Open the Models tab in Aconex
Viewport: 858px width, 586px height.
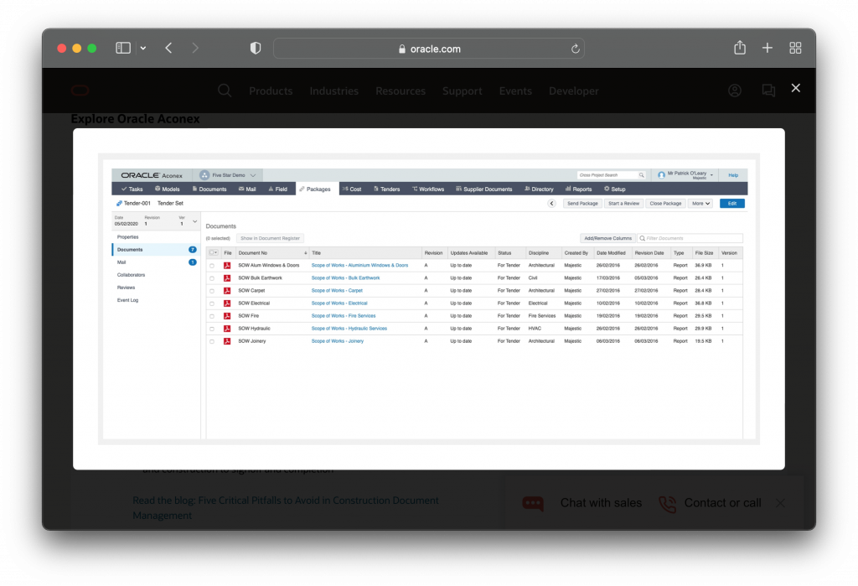click(167, 189)
